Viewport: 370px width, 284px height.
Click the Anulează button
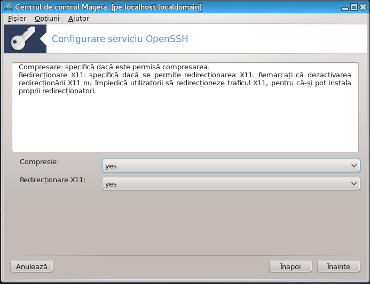point(32,266)
